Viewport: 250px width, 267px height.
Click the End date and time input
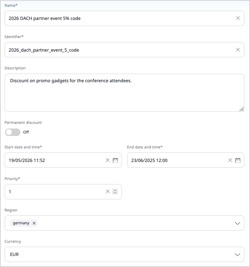point(176,160)
